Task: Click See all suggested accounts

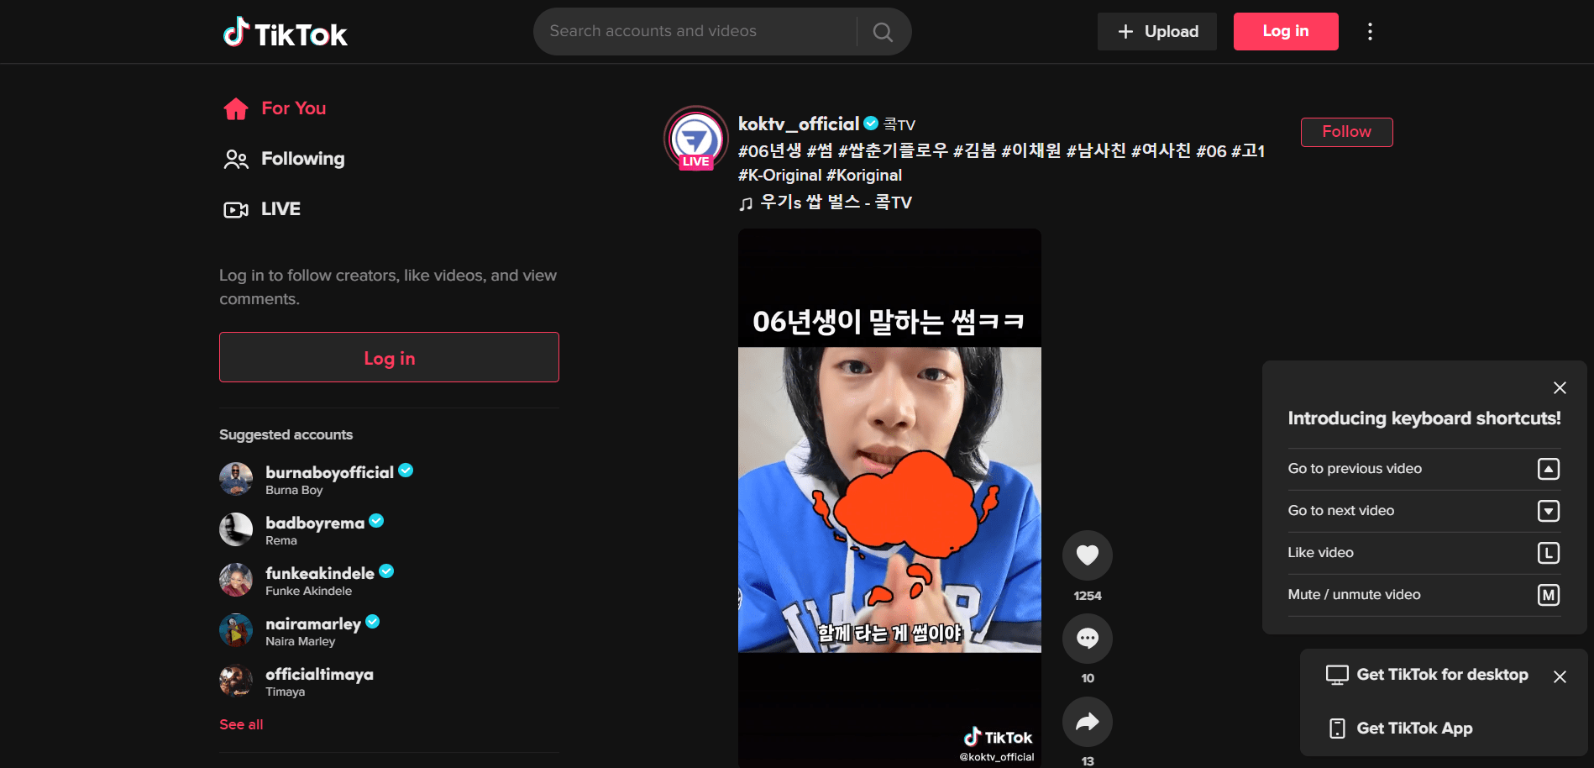Action: (241, 724)
